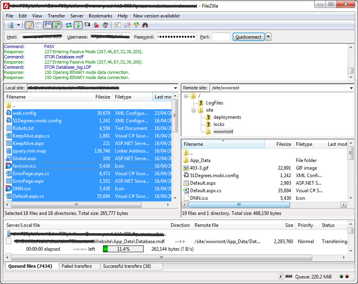Toggle processing of the transfer queue

(78, 25)
